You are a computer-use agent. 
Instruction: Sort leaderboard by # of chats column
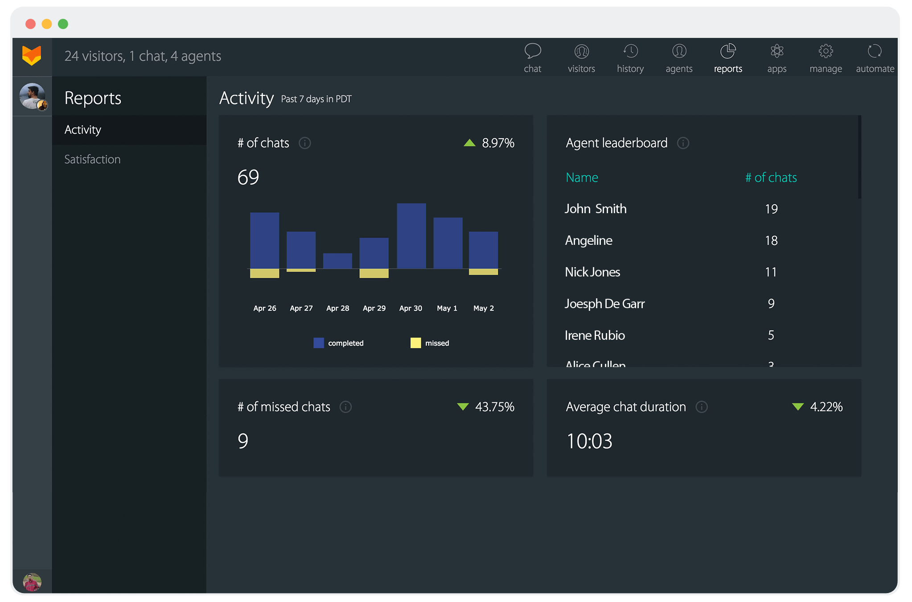[x=771, y=177]
